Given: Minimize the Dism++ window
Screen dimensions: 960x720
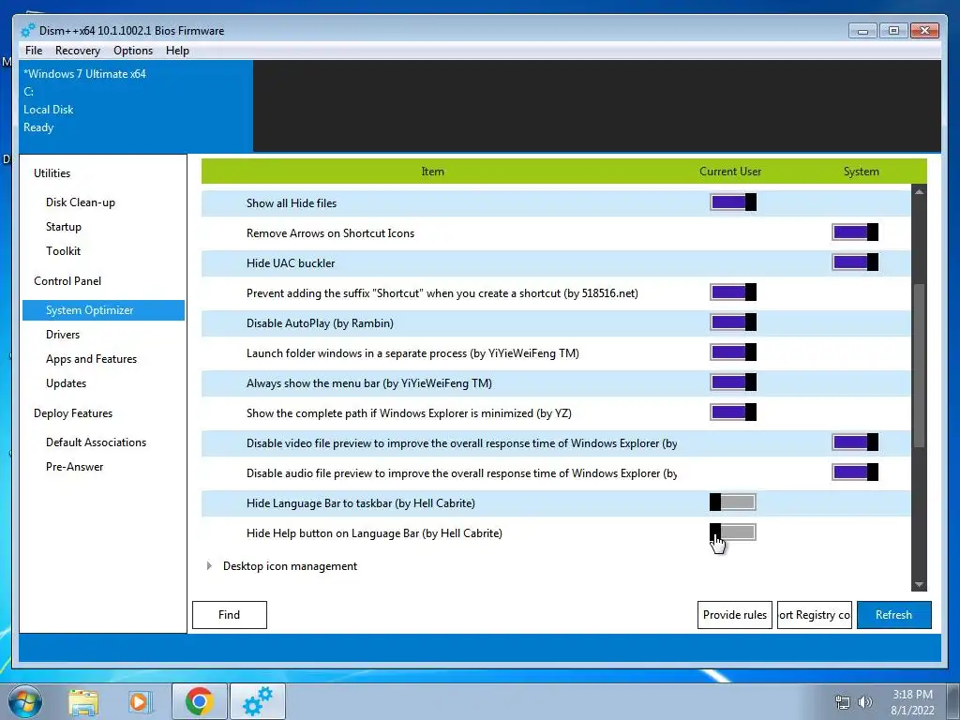Looking at the screenshot, I should (x=863, y=31).
